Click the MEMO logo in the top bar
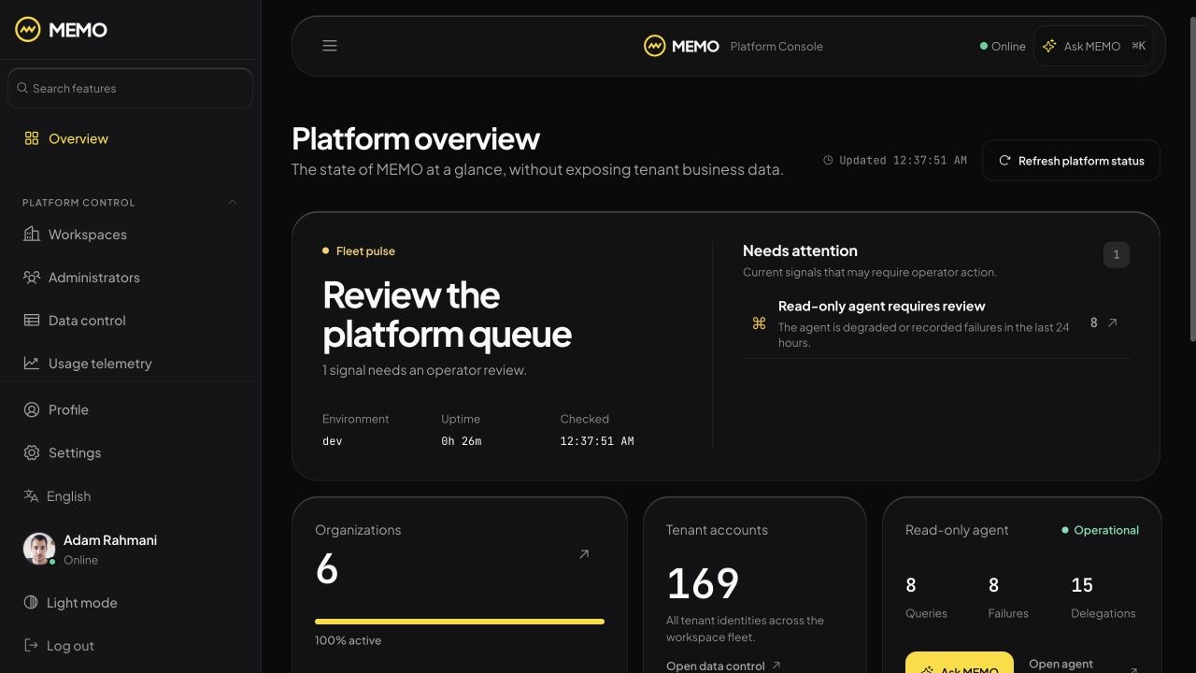This screenshot has height=673, width=1196. pos(681,46)
